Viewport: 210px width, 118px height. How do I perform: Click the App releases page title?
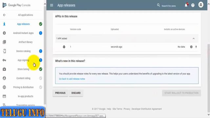click(x=66, y=5)
